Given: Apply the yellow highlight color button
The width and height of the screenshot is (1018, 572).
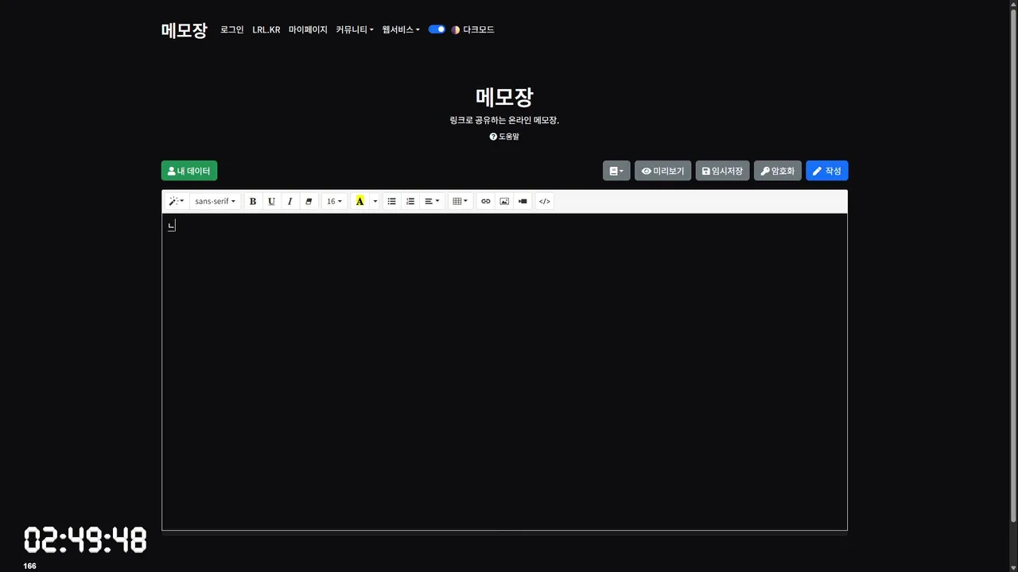Looking at the screenshot, I should point(359,202).
